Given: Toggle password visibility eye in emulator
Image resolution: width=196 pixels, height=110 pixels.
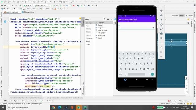Looking at the screenshot, I should coord(153,28).
